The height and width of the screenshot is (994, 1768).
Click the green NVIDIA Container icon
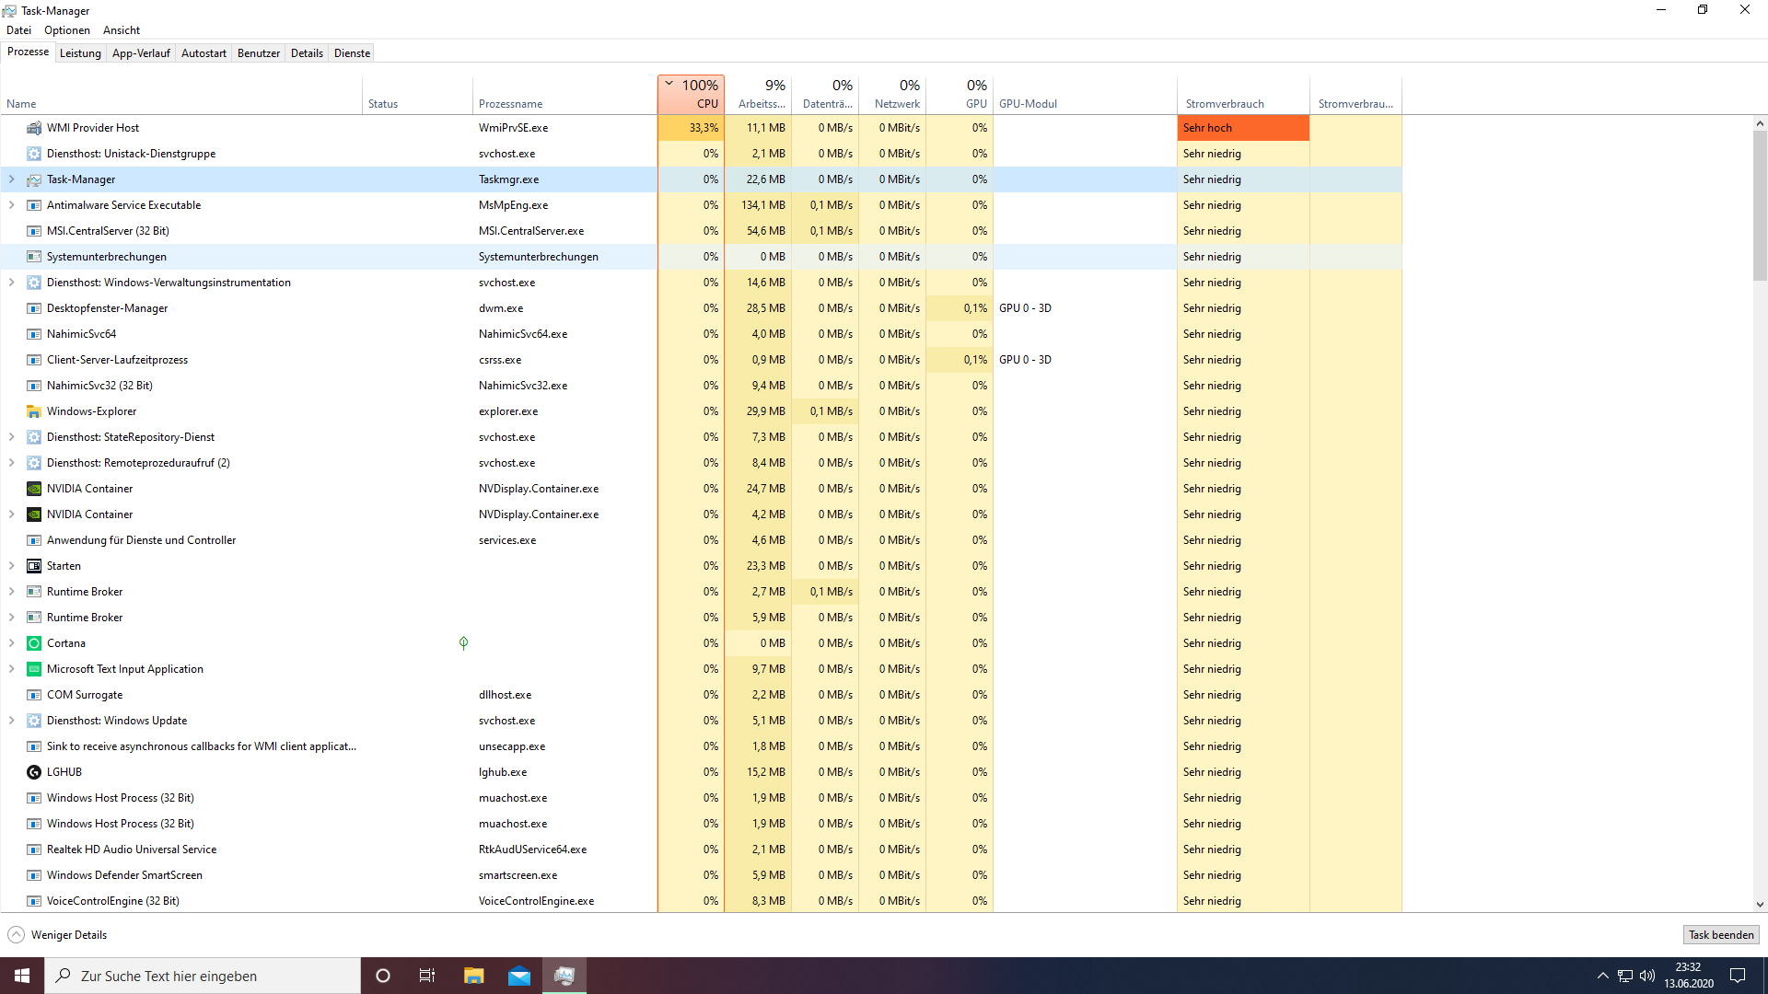pos(34,489)
